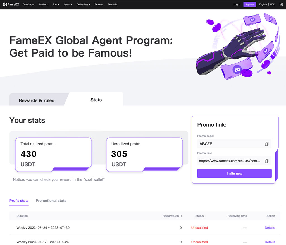Open Details for week 2023-07-17 ~ 2023-07-24
286x245 pixels.
point(270,242)
